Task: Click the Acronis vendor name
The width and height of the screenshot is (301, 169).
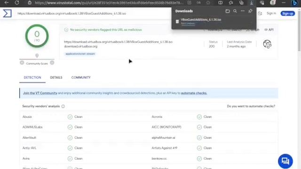Action: click(x=157, y=117)
